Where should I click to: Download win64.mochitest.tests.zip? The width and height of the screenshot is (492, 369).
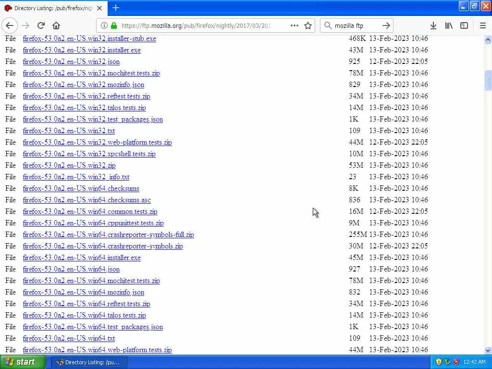(x=91, y=281)
